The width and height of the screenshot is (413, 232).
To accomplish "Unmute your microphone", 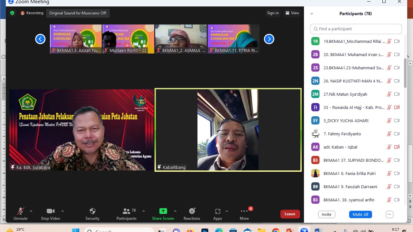I will (20, 214).
